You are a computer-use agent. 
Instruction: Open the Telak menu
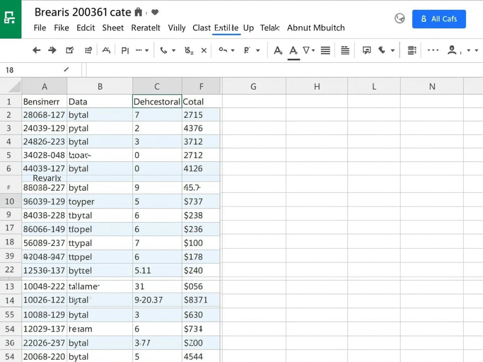[270, 28]
